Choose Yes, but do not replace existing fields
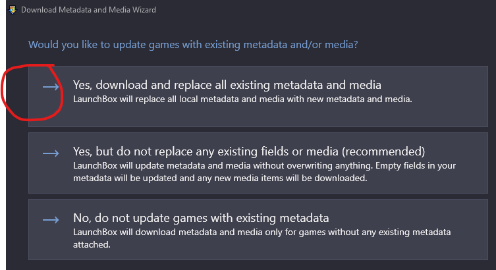The height and width of the screenshot is (270, 496). [249, 151]
